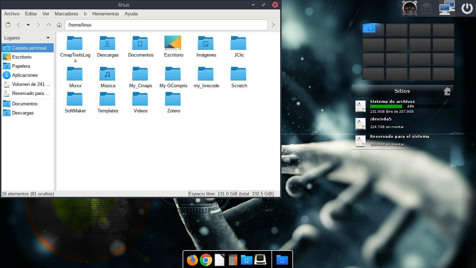Open the clipboard manager in the top panel
476x268 pixels.
click(x=427, y=8)
